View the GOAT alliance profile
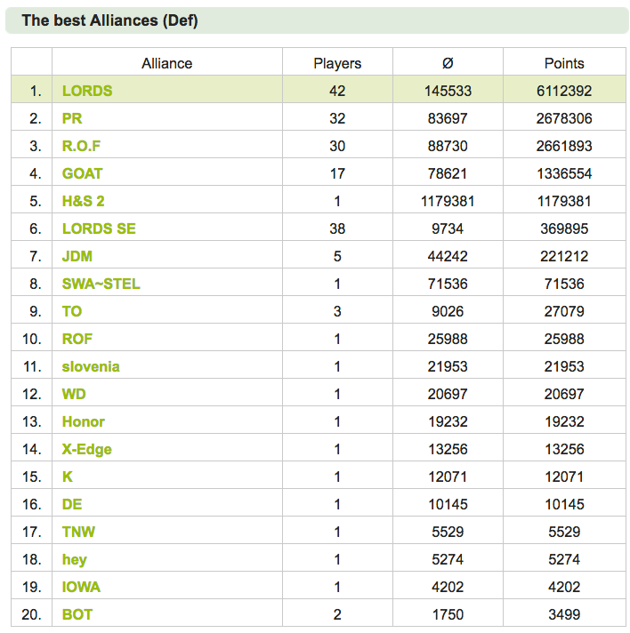630x633 pixels. pos(82,173)
